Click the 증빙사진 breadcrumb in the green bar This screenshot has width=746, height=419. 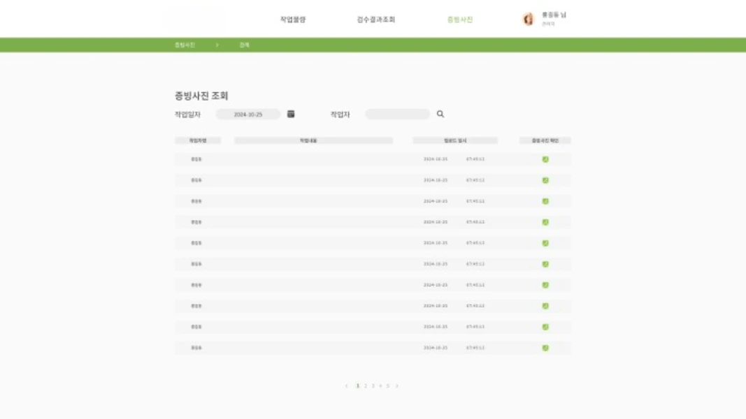point(185,45)
